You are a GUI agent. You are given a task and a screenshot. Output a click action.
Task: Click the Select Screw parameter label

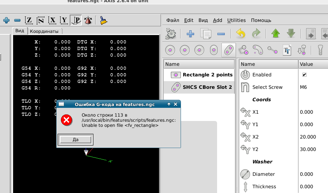pyautogui.click(x=267, y=87)
